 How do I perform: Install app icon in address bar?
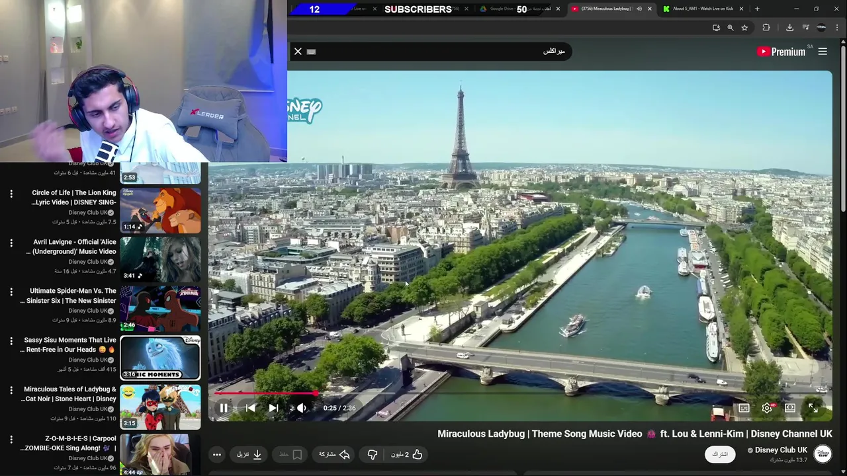click(716, 27)
